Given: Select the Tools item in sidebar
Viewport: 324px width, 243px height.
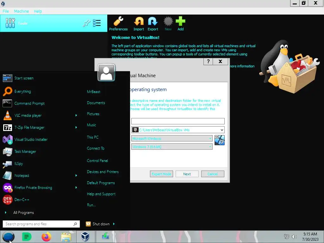Looking at the screenshot, I should coord(53,23).
